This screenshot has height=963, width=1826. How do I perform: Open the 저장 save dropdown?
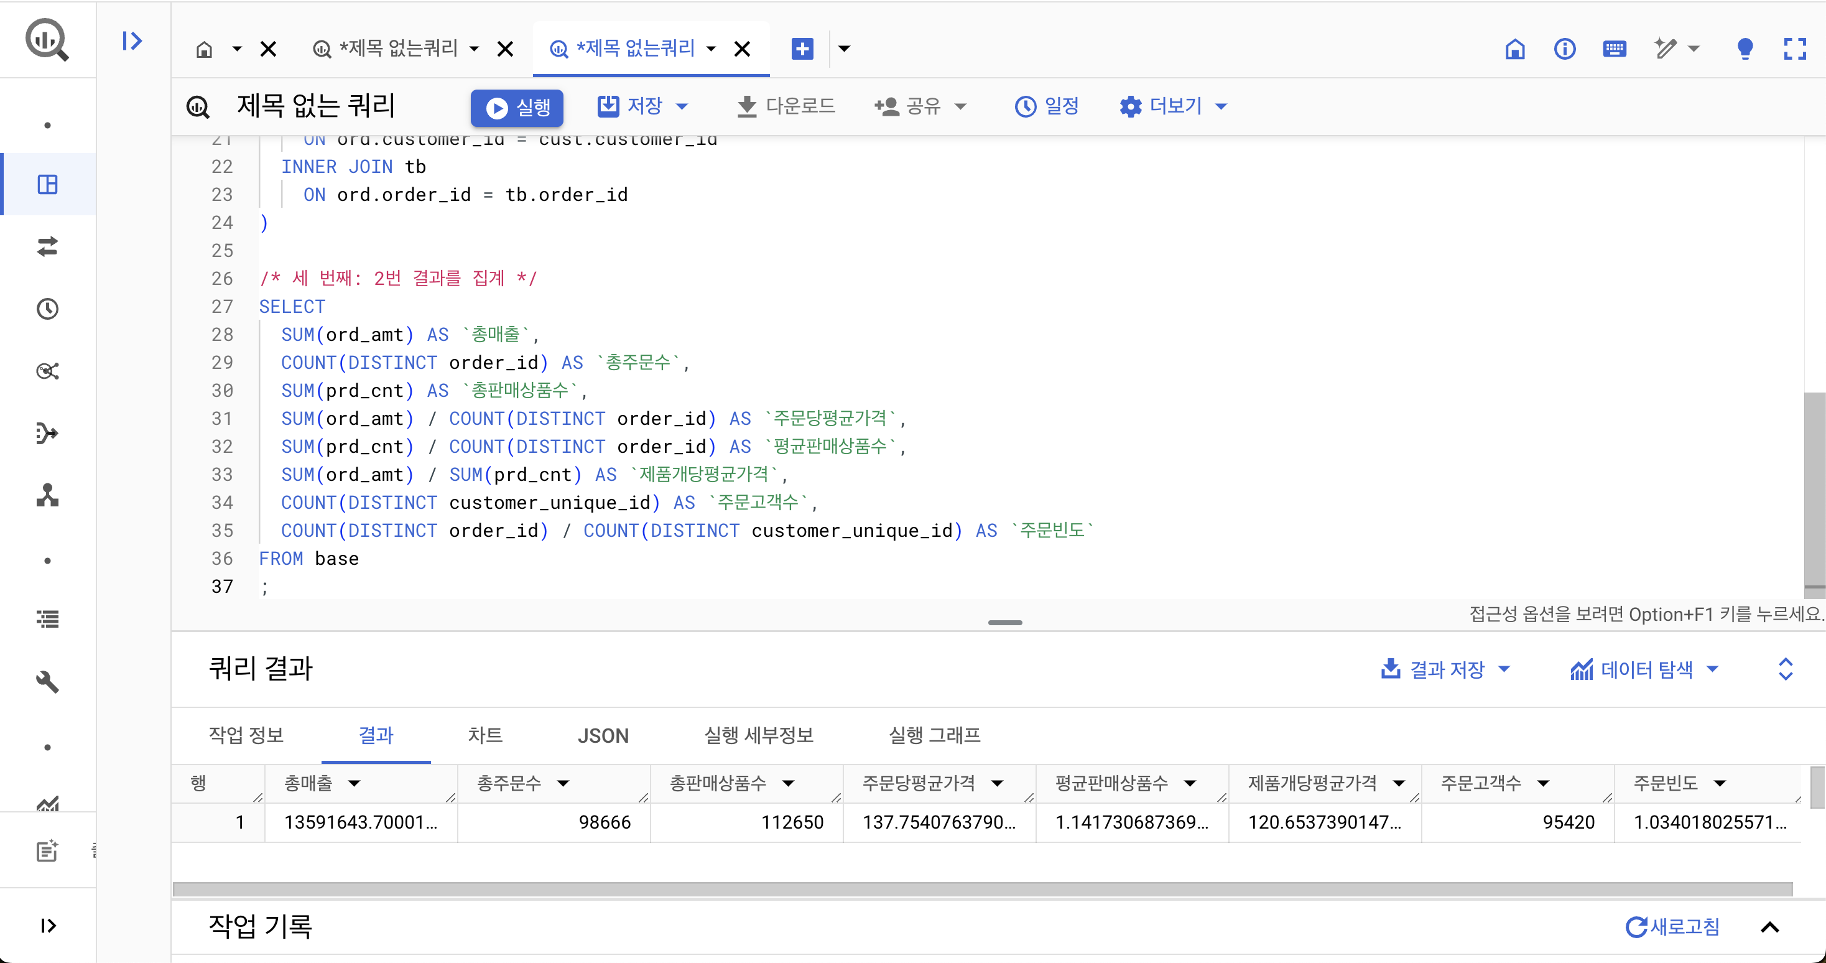click(682, 107)
